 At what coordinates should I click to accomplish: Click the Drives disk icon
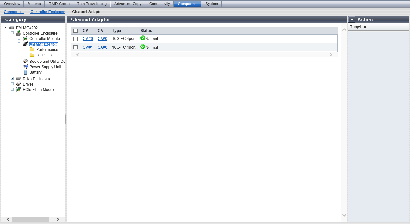pos(19,84)
